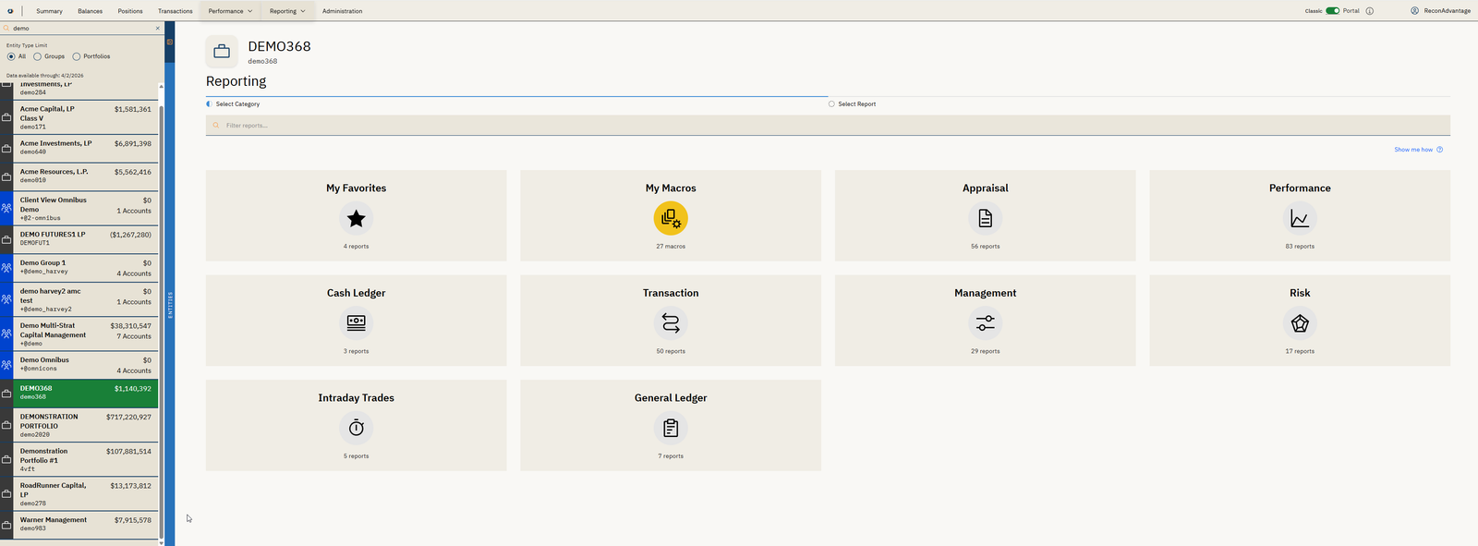This screenshot has width=1478, height=546.
Task: Open Cash Ledger money icon
Action: pyautogui.click(x=356, y=323)
